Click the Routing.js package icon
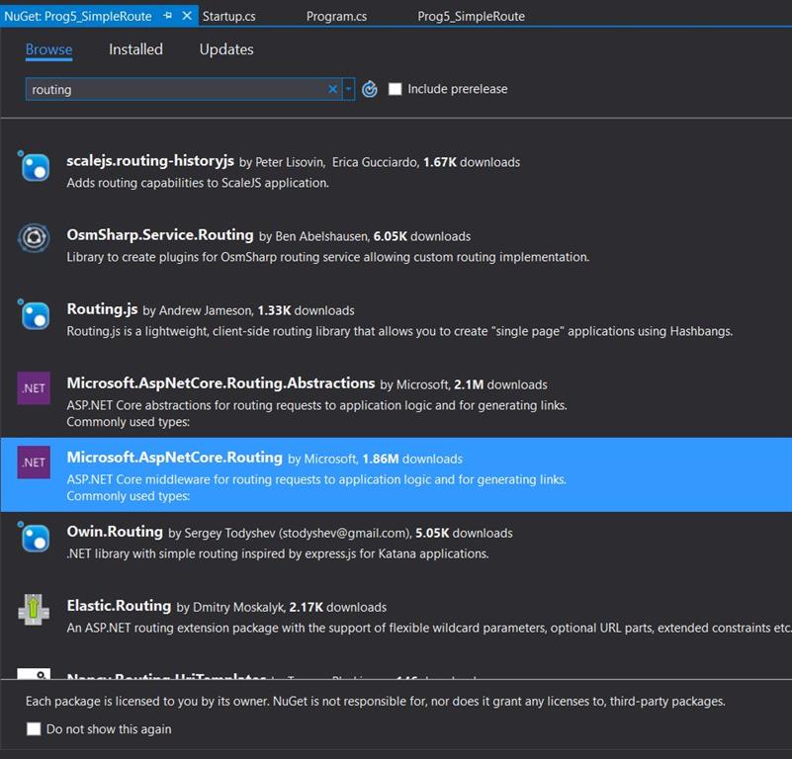 tap(34, 314)
